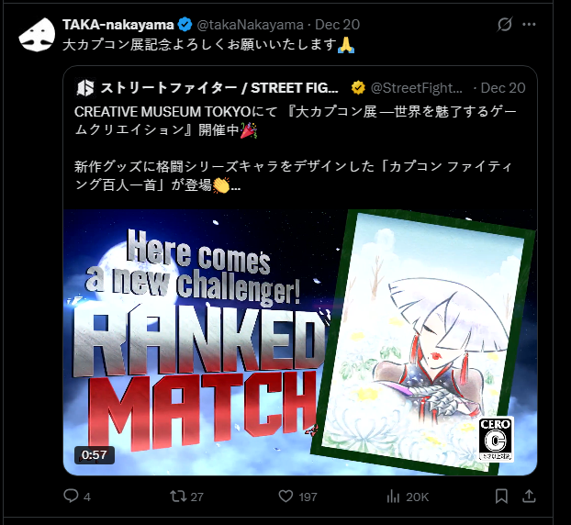The image size is (571, 525).
Task: Open the Street Fighter account logo avatar
Action: click(85, 88)
